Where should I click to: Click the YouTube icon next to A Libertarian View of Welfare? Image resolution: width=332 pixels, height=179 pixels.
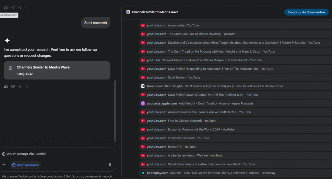point(143,155)
